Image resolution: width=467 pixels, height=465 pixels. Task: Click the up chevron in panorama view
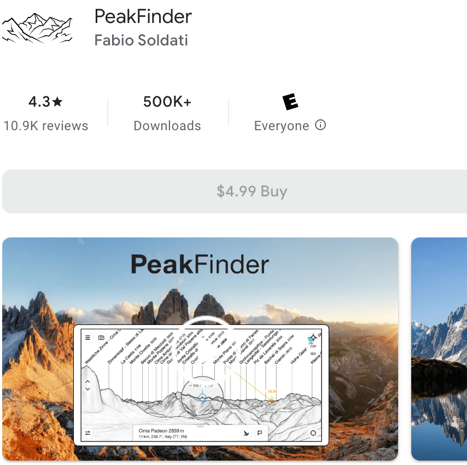pyautogui.click(x=87, y=382)
